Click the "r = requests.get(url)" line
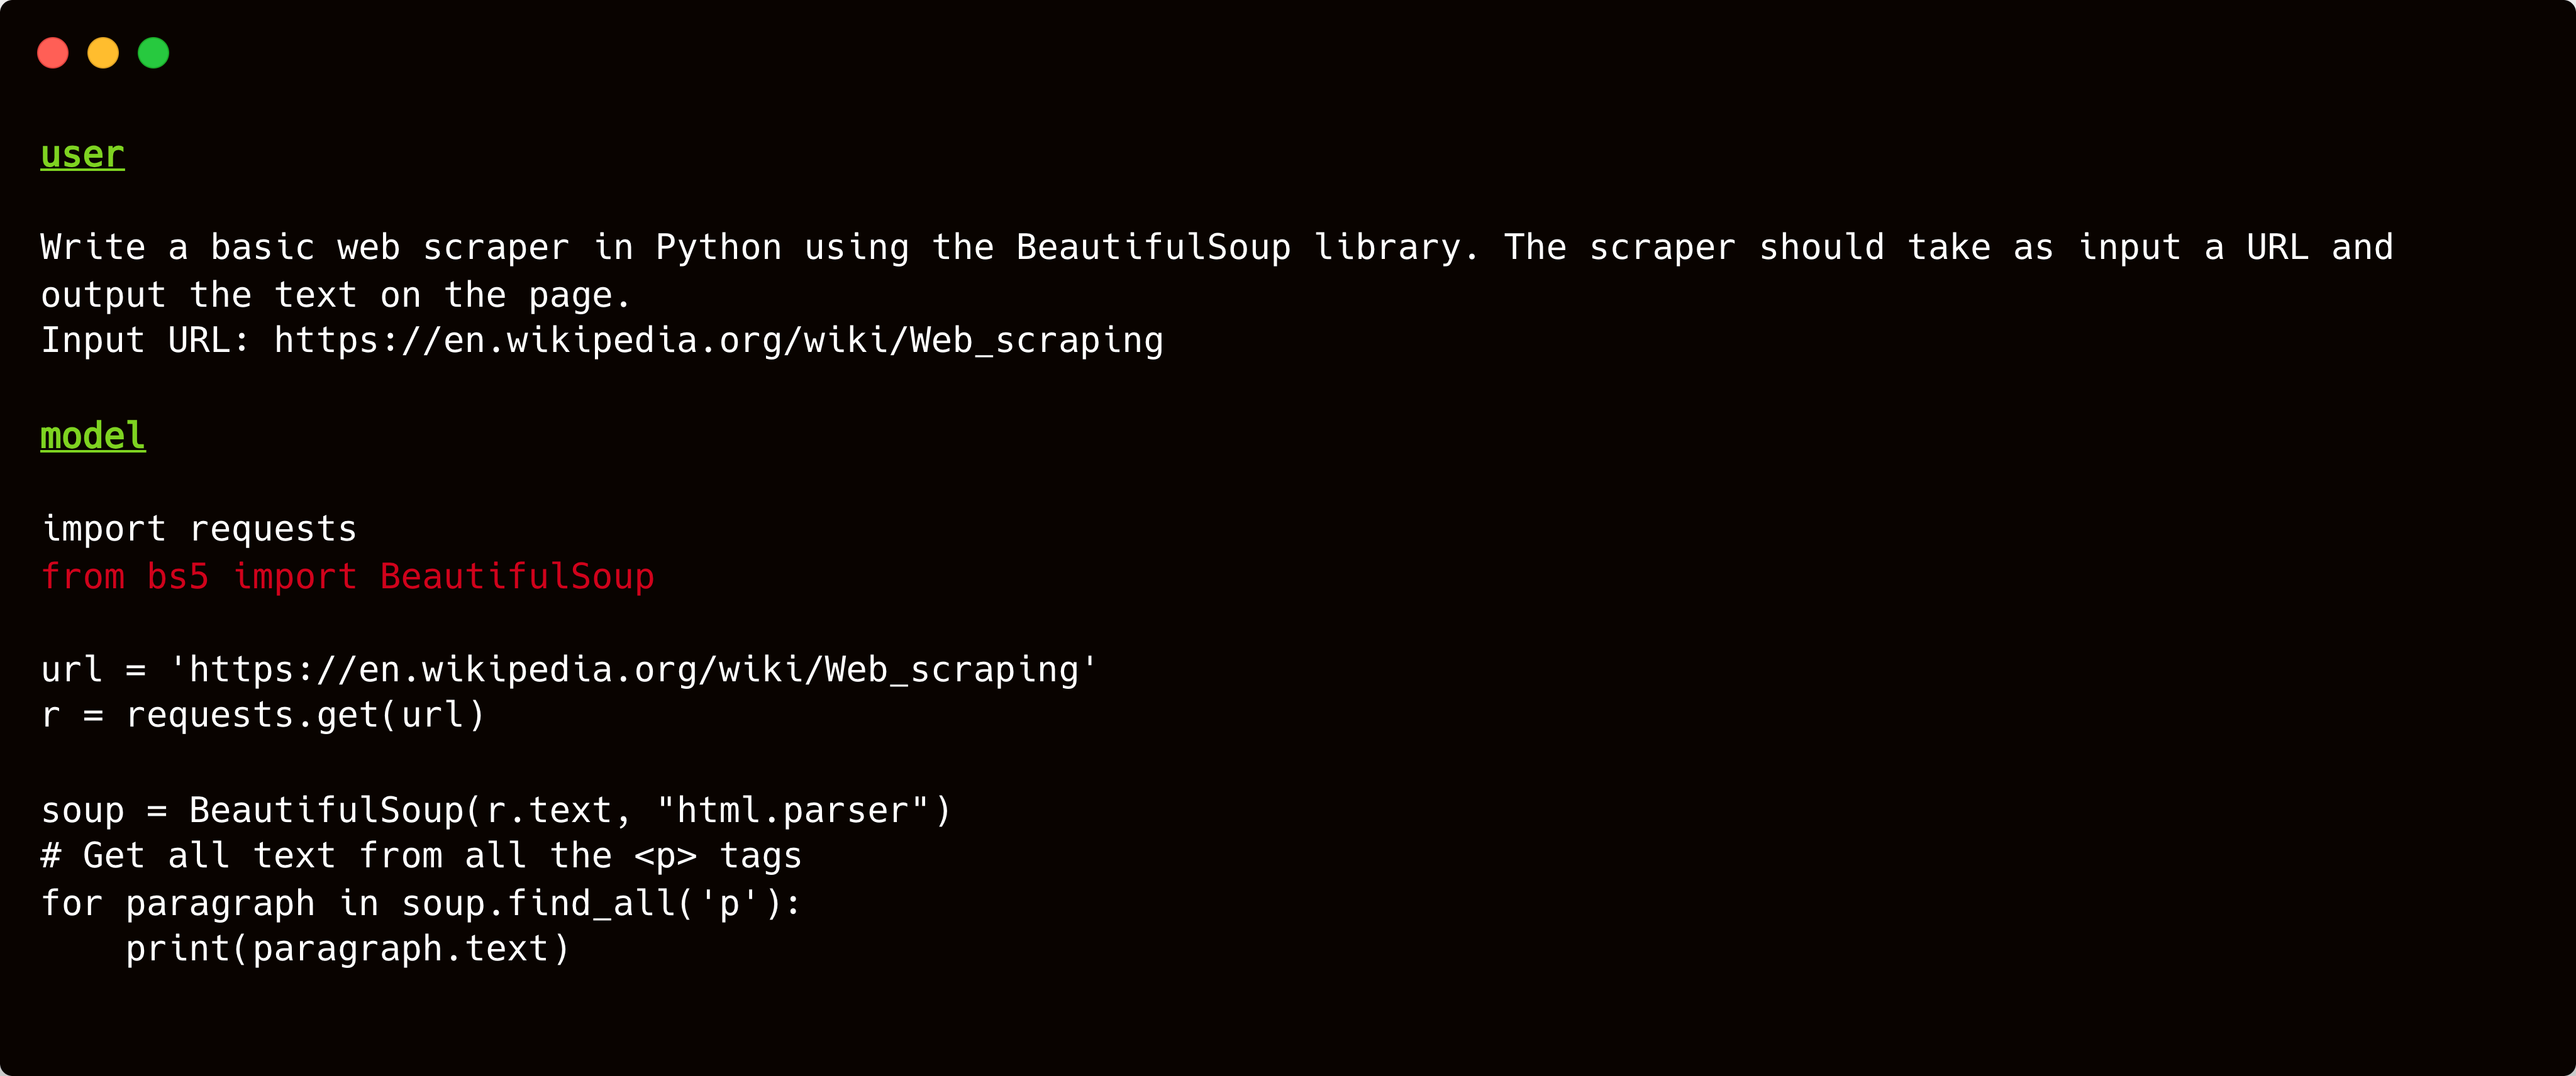 (x=262, y=715)
